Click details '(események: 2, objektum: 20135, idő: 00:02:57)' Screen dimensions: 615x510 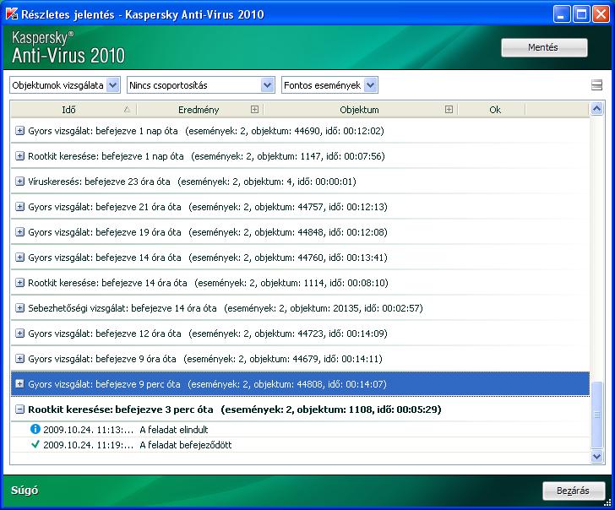(324, 307)
